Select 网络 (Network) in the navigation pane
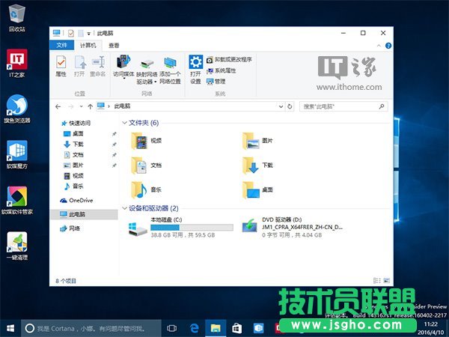Screen dimensions: 449x337 point(70,228)
